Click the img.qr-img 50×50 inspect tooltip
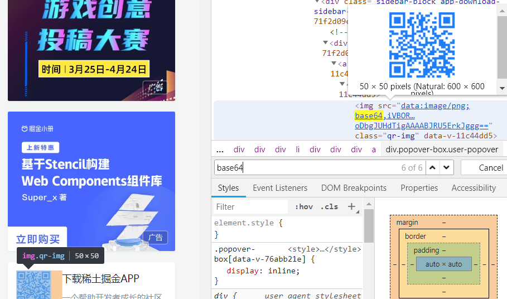The width and height of the screenshot is (507, 299). click(60, 255)
